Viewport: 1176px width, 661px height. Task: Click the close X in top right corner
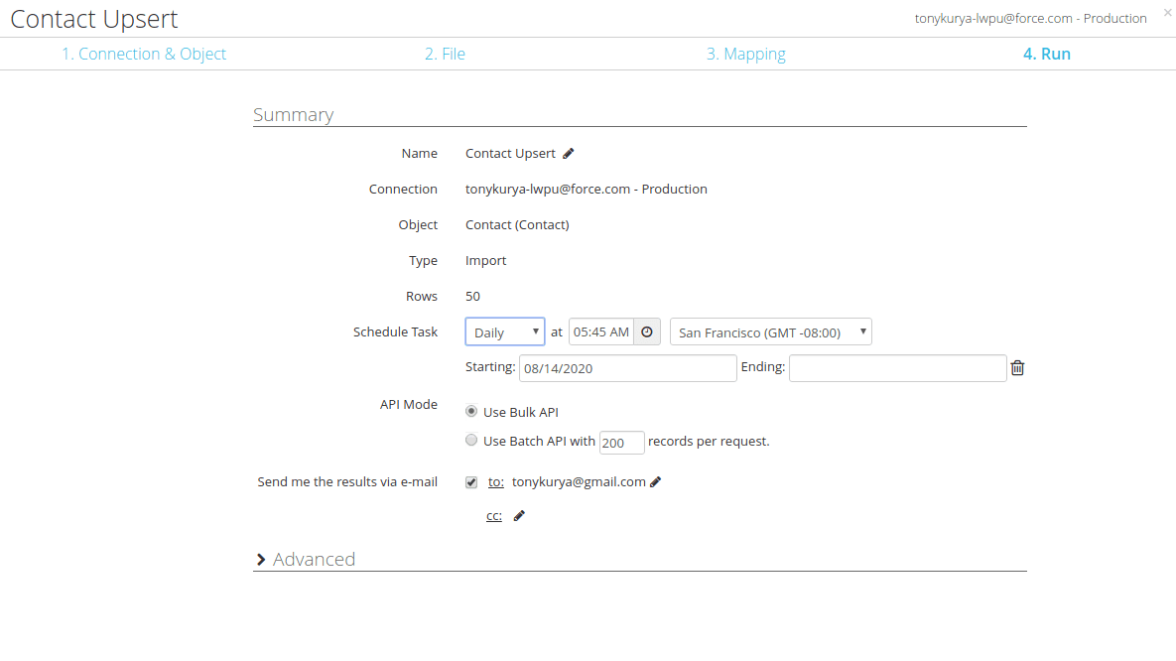(1167, 13)
